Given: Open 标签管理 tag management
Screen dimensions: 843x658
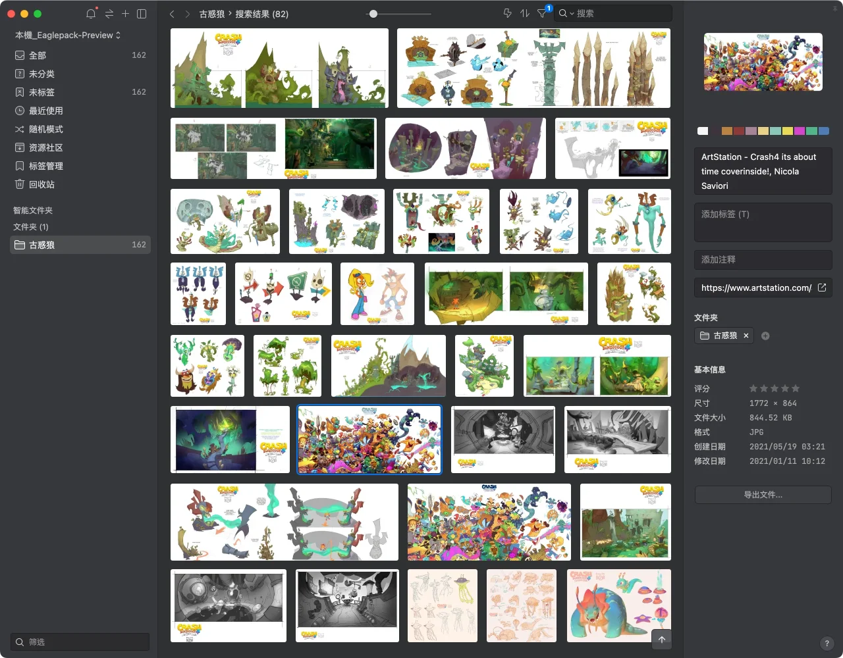Looking at the screenshot, I should (80, 166).
